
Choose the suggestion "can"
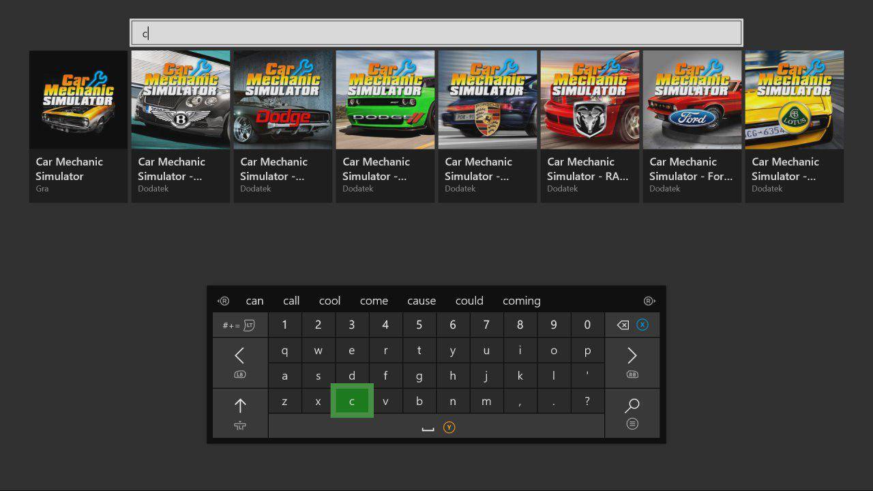[254, 301]
